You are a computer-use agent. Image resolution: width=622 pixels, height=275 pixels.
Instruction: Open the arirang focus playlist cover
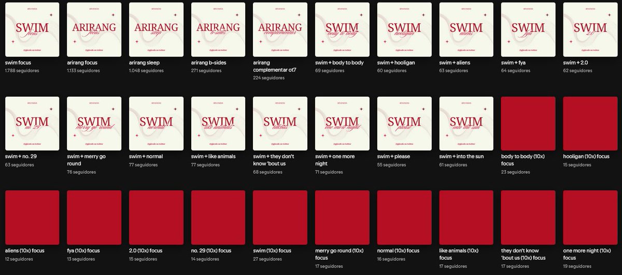(94, 30)
